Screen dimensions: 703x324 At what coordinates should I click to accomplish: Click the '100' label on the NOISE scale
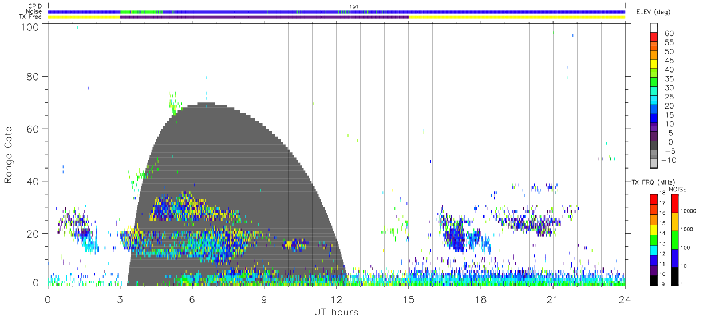tap(686, 247)
